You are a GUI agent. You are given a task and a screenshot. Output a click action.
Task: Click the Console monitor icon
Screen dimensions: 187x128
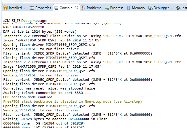(x=56, y=8)
